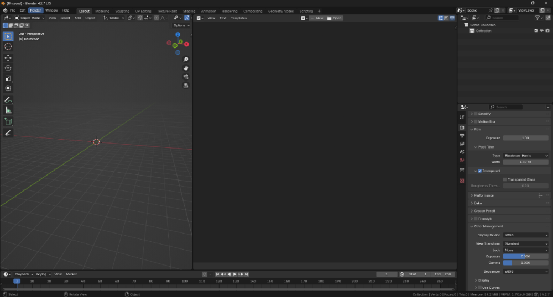Click the blue Z axis gizmo circle
The width and height of the screenshot is (553, 297).
pyautogui.click(x=178, y=34)
